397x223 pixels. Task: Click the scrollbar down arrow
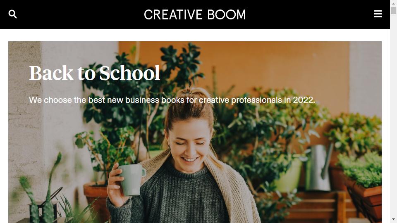coord(393,219)
